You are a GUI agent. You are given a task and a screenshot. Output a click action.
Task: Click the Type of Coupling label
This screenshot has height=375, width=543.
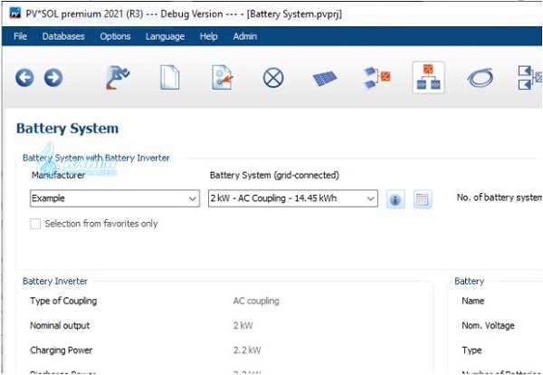pyautogui.click(x=63, y=301)
